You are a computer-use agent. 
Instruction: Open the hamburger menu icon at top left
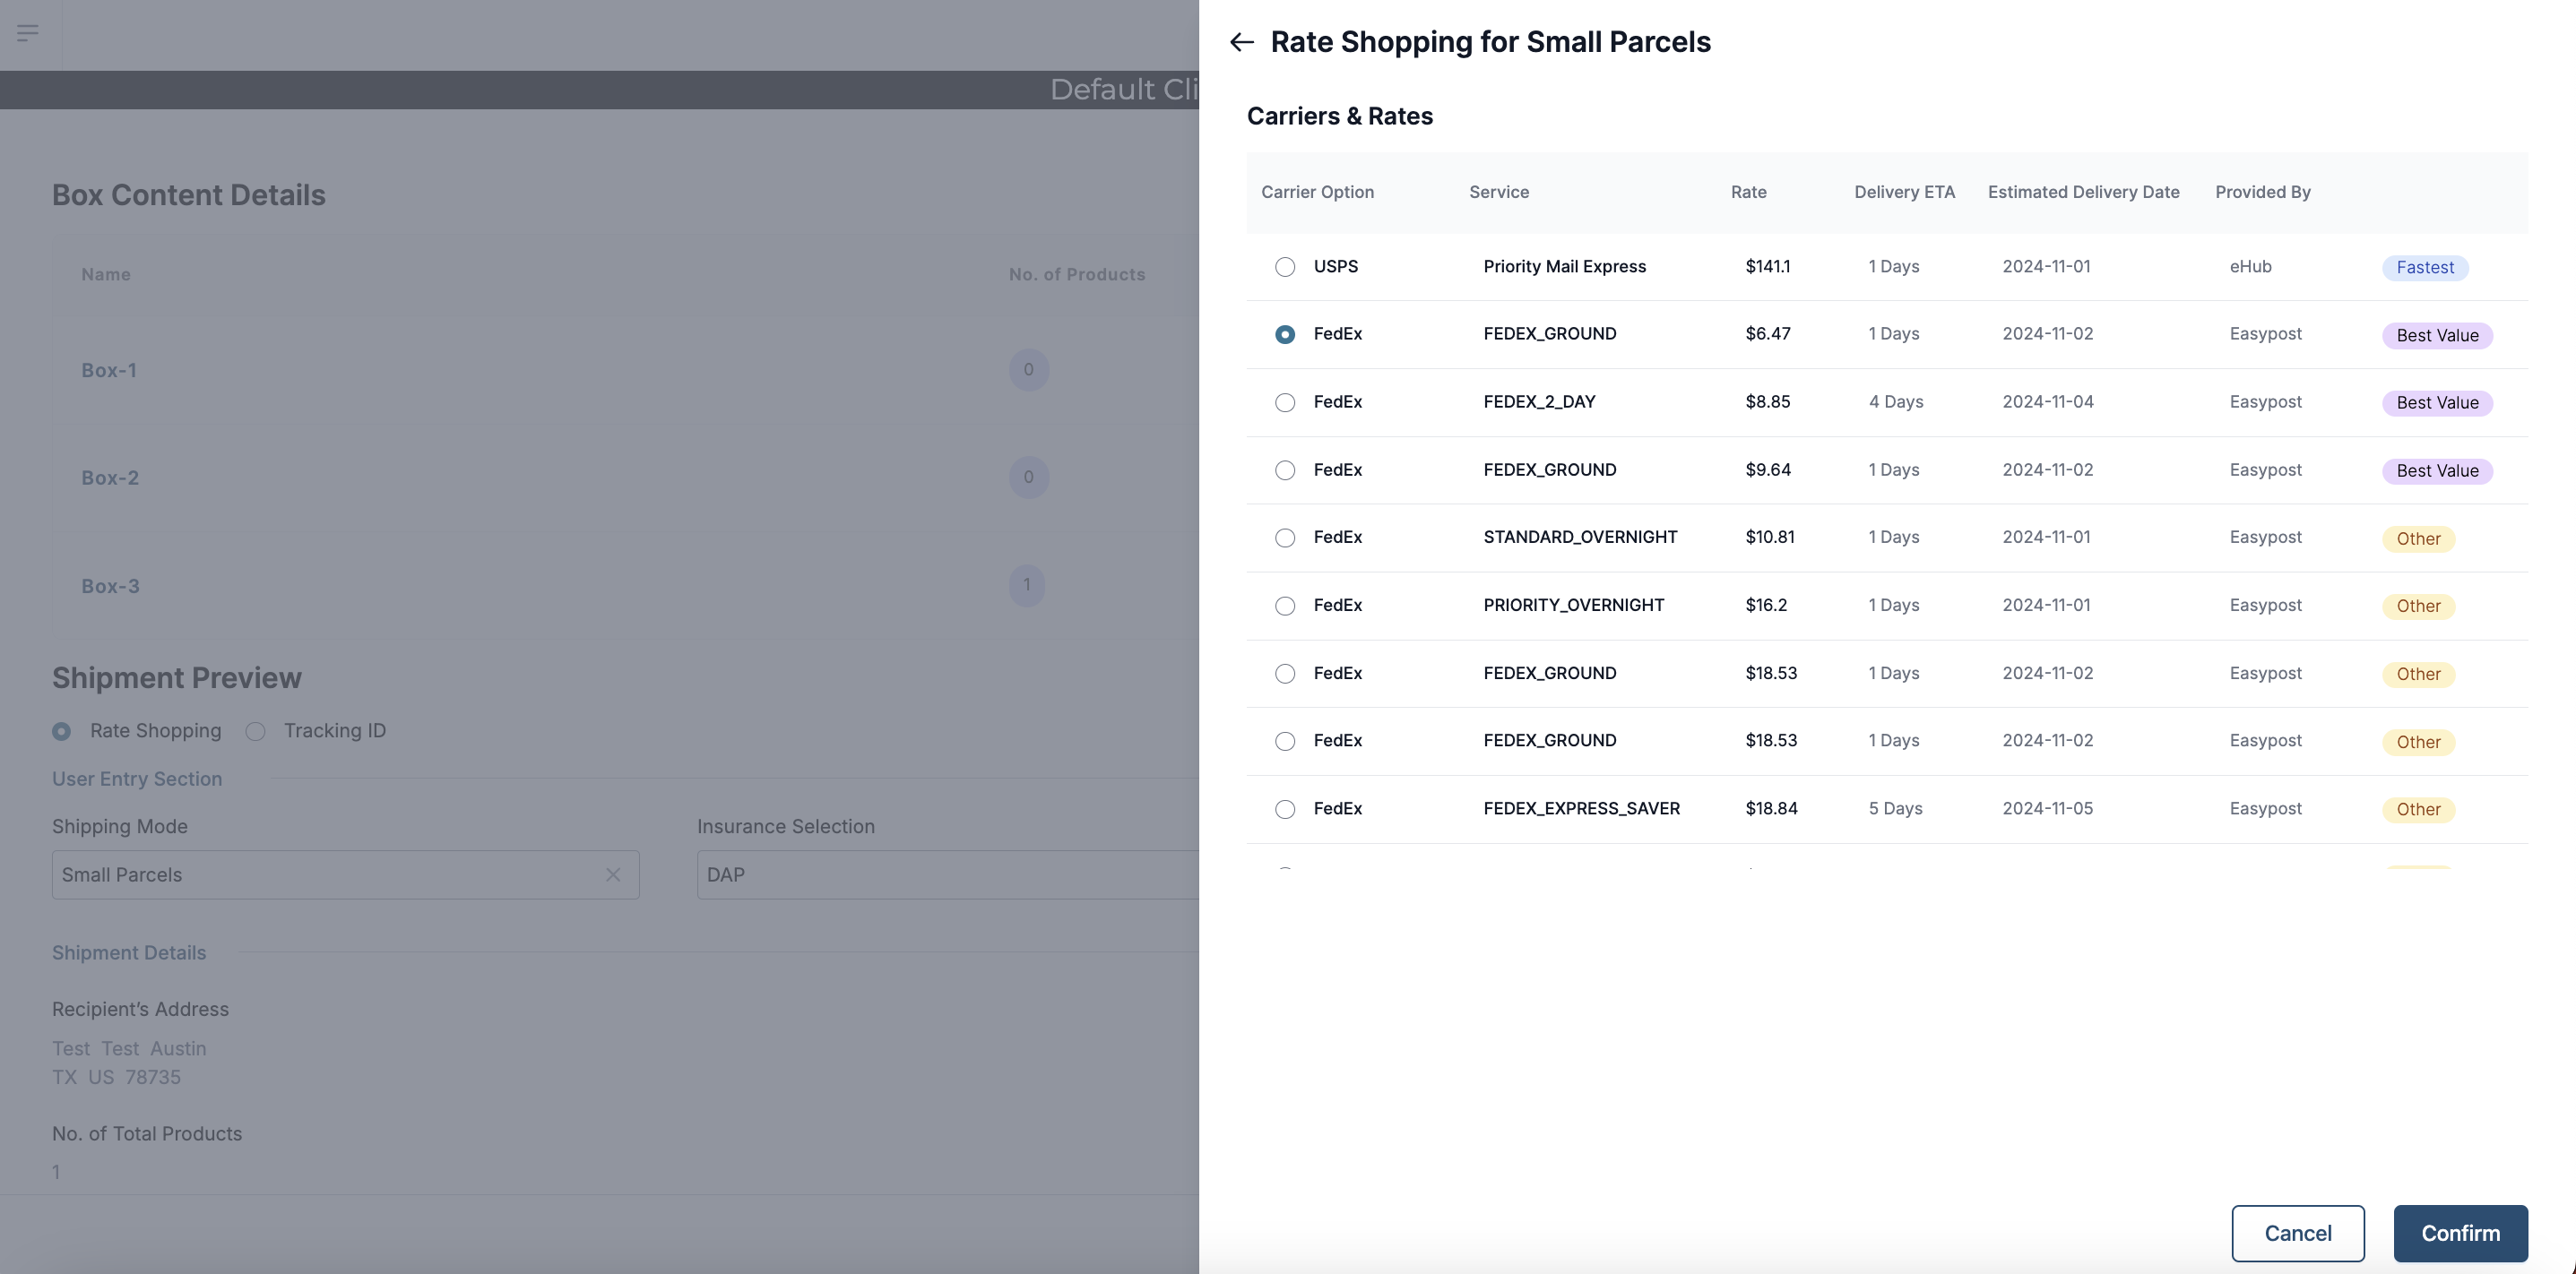pyautogui.click(x=28, y=33)
